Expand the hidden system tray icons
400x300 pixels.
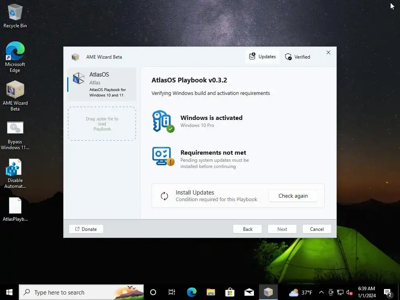pyautogui.click(x=321, y=292)
